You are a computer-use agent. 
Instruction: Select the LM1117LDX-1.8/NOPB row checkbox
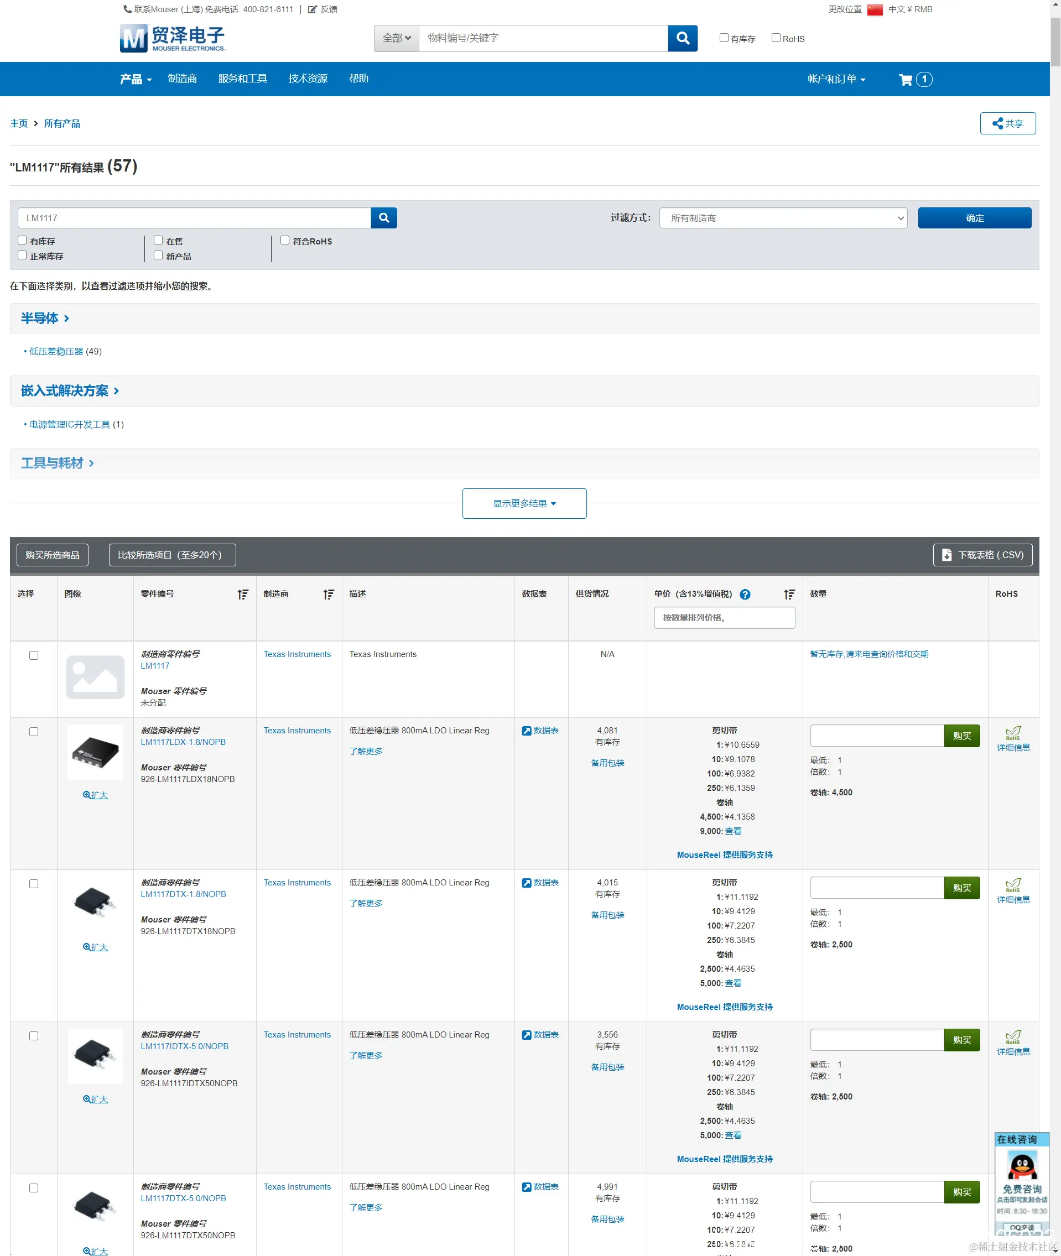tap(34, 732)
